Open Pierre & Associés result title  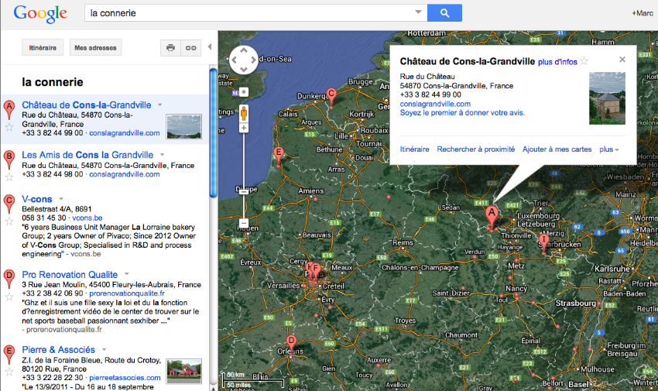click(x=58, y=350)
